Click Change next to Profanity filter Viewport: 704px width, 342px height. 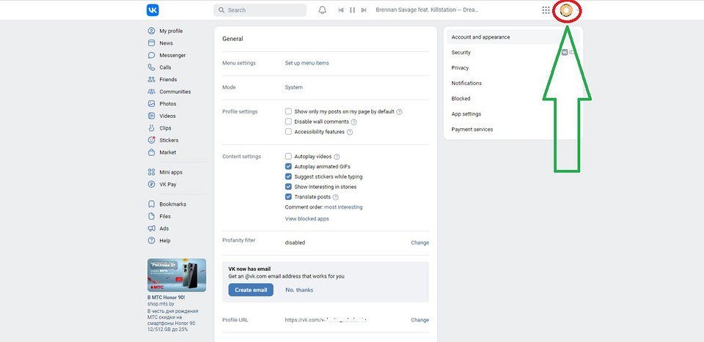[419, 242]
